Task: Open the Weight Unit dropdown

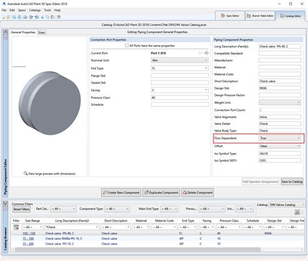Action: pyautogui.click(x=280, y=103)
